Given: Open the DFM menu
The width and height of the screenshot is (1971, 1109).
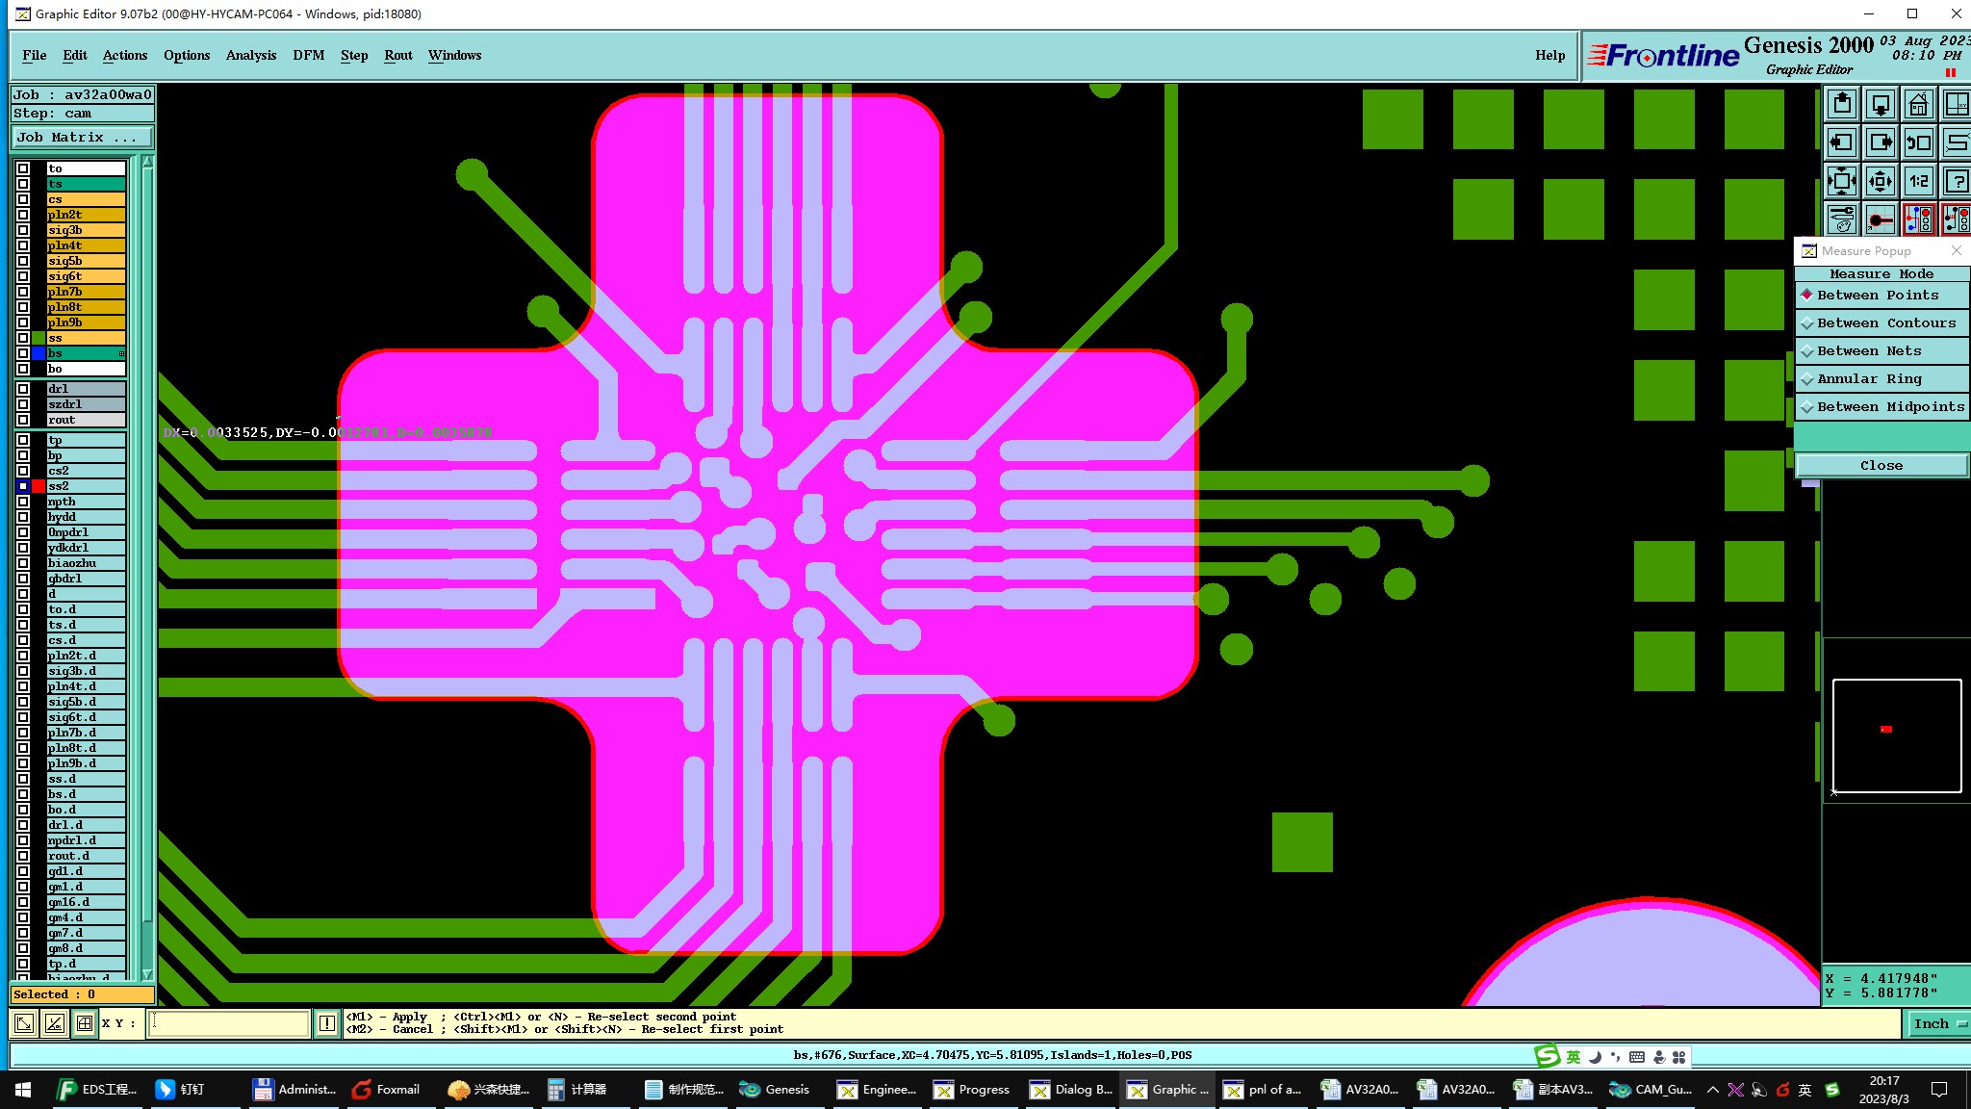Looking at the screenshot, I should click(x=308, y=55).
